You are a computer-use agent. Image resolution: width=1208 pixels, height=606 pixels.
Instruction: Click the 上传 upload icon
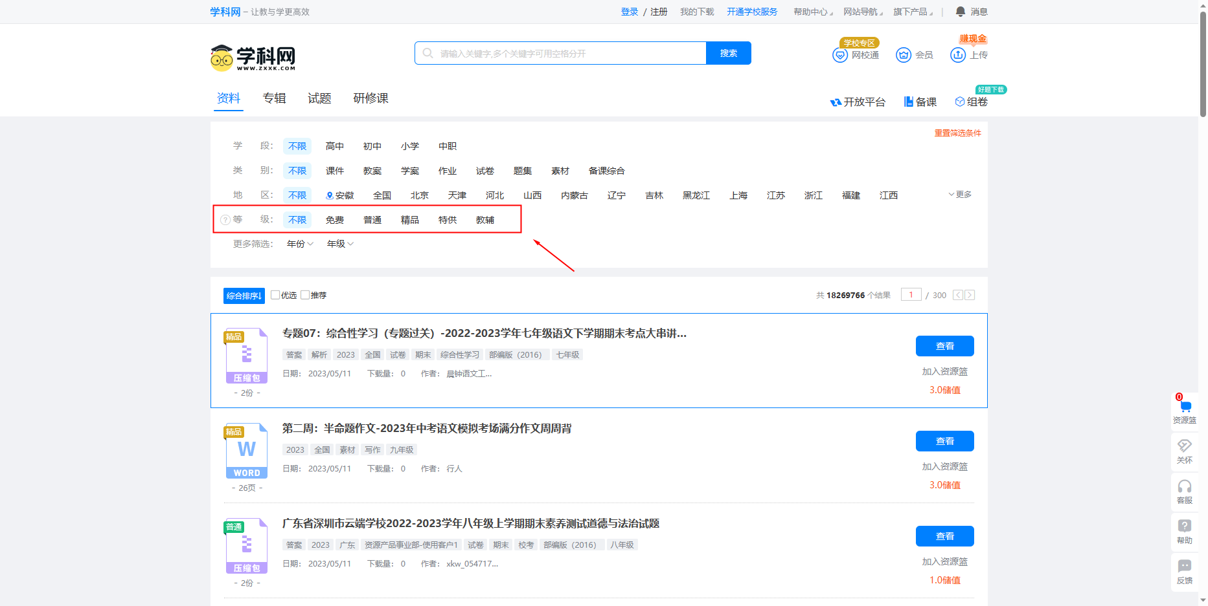coord(958,55)
